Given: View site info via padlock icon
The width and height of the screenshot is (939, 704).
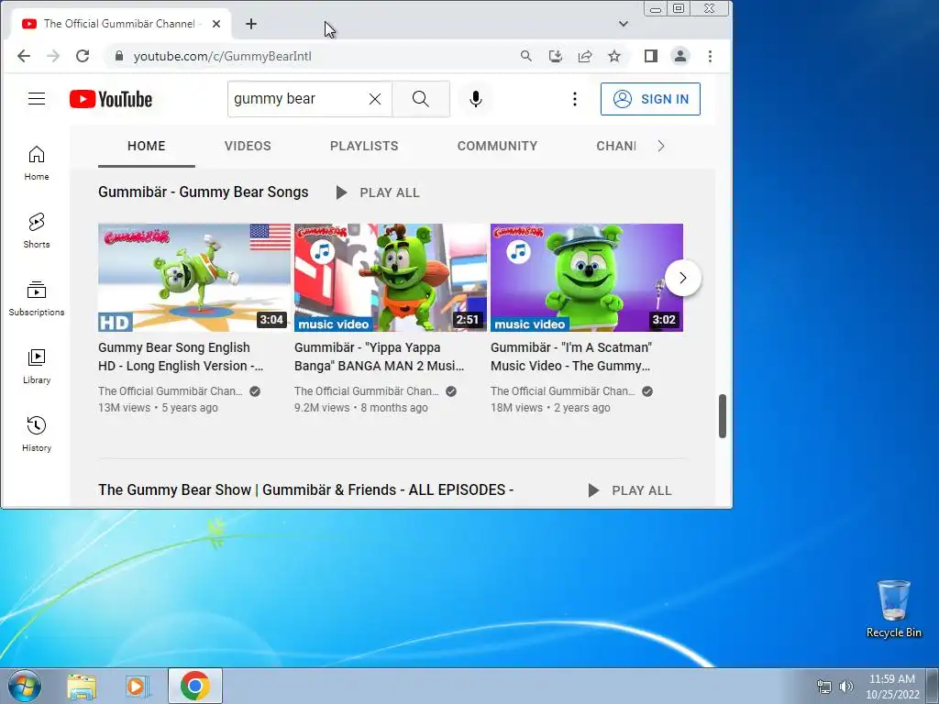Looking at the screenshot, I should tap(118, 56).
